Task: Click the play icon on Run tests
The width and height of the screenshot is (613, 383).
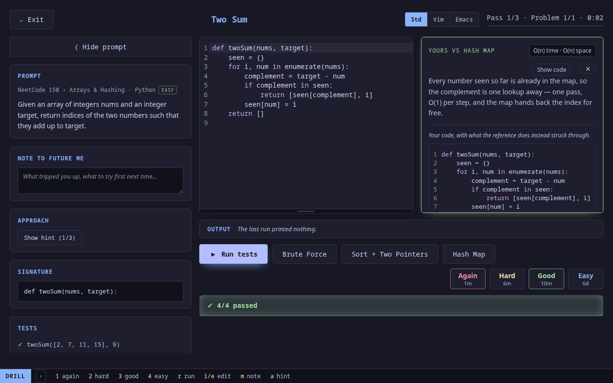Action: pyautogui.click(x=213, y=254)
